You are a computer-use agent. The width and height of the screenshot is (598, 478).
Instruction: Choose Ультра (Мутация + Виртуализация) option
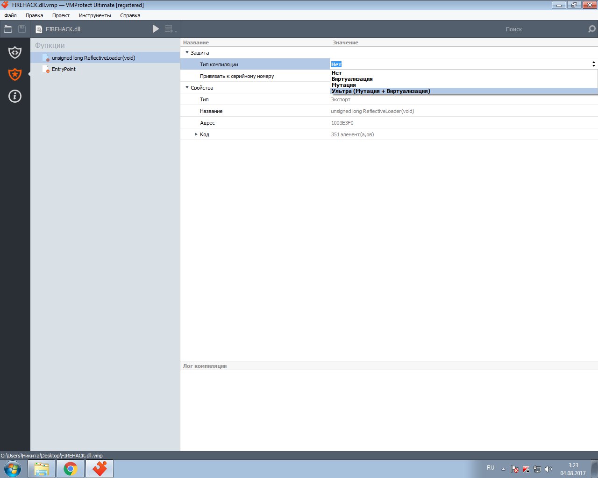click(381, 91)
